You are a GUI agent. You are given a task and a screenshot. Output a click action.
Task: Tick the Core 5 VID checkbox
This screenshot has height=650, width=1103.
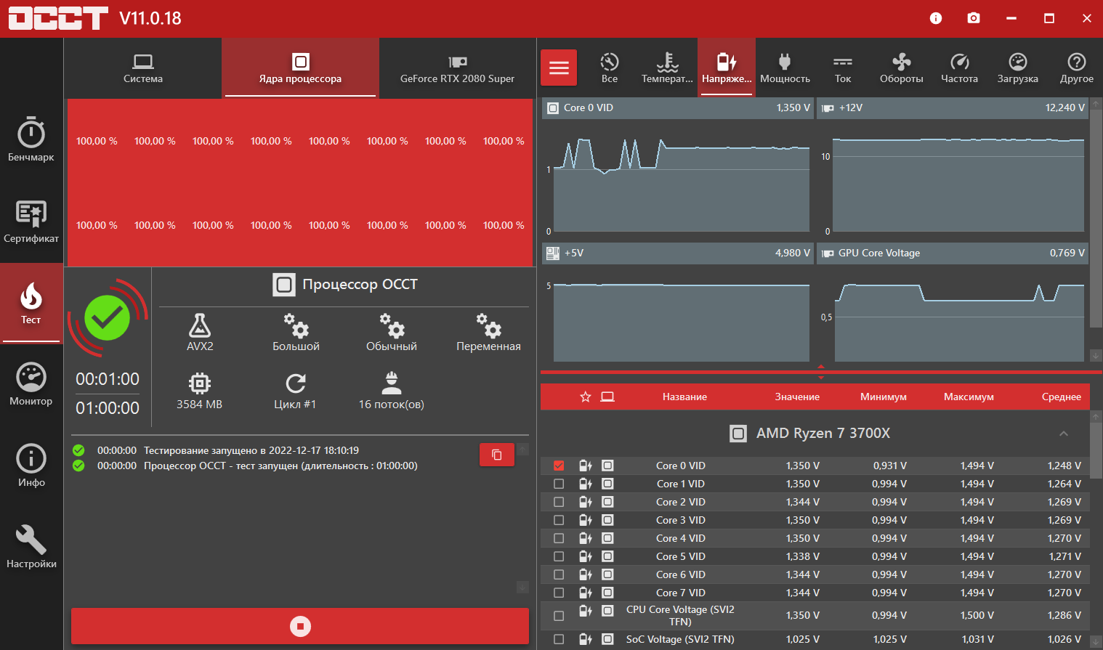[559, 556]
